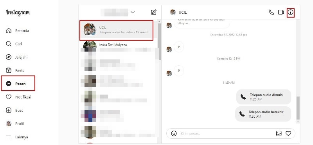Open Notifikasi in the sidebar
This screenshot has width=313, height=145.
click(18, 97)
